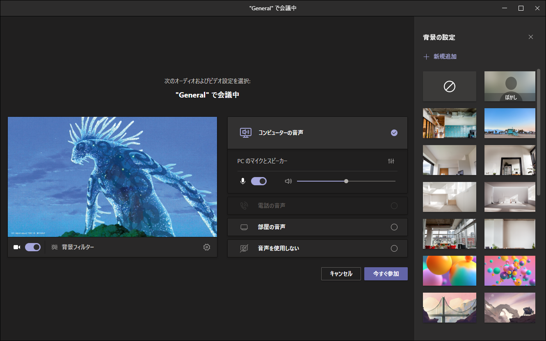Select 音声を使用しない radio button

(x=394, y=248)
